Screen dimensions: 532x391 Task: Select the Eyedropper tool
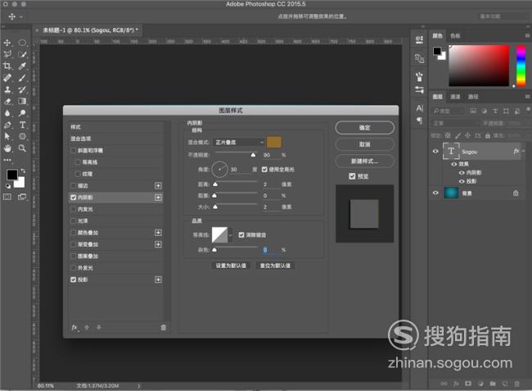(x=22, y=66)
